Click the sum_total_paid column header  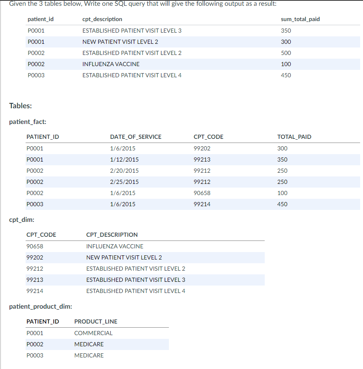[x=300, y=19]
